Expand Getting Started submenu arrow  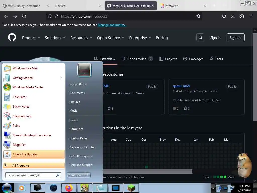tap(61, 78)
